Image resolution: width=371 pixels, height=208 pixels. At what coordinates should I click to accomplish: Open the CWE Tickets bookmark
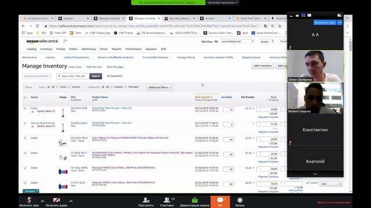click(x=123, y=33)
